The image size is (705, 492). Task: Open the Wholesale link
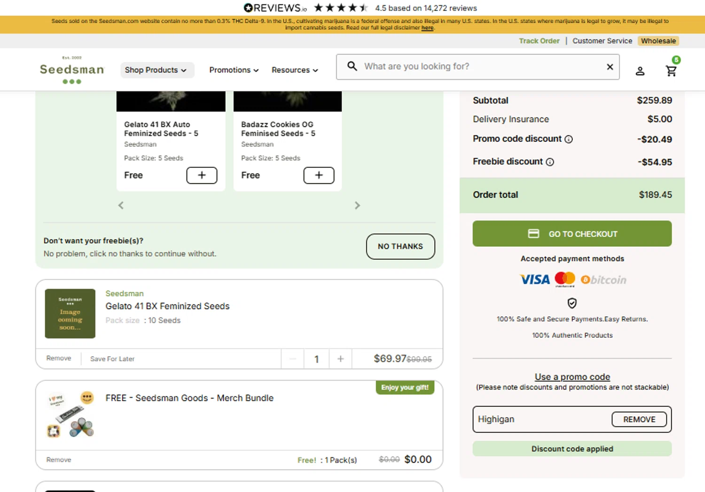pos(658,41)
